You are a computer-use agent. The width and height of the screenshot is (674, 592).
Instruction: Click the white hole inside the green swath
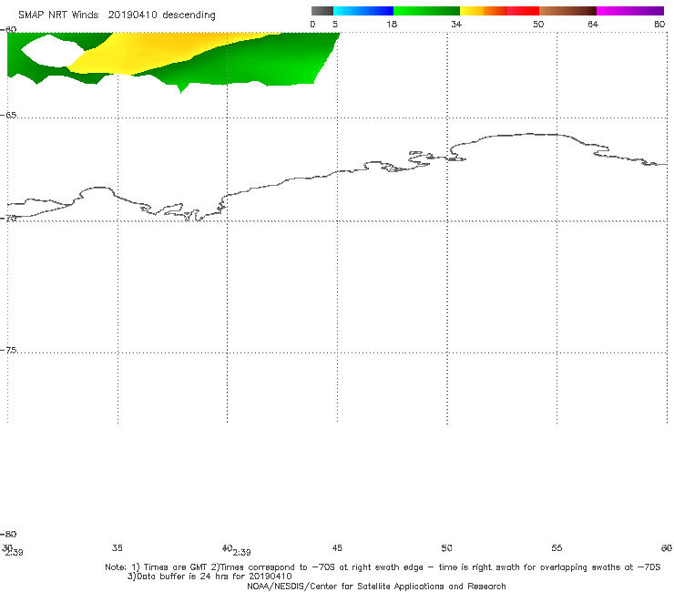click(x=52, y=51)
